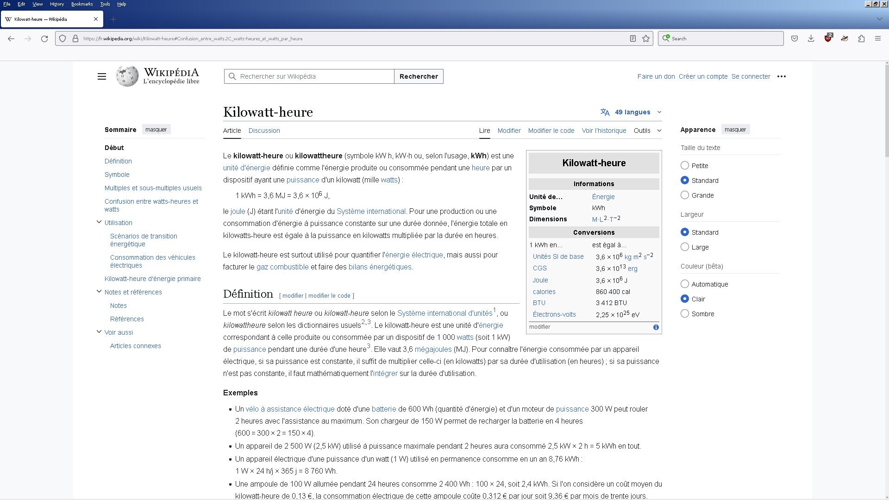889x500 pixels.
Task: Go back with the browser back arrow
Action: (11, 38)
